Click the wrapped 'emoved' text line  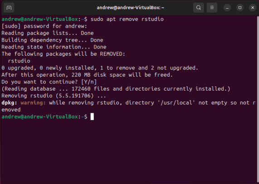pyautogui.click(x=11, y=110)
